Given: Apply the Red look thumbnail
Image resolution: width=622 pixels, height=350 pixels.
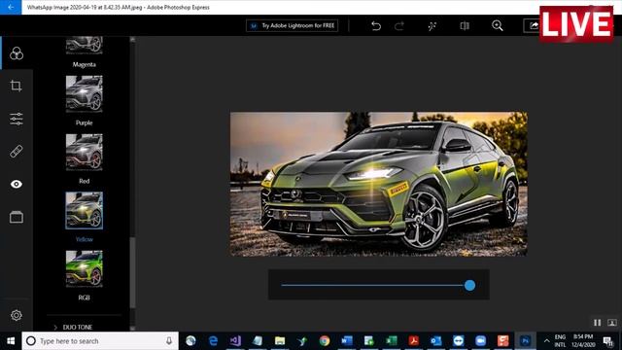Looking at the screenshot, I should pyautogui.click(x=85, y=153).
